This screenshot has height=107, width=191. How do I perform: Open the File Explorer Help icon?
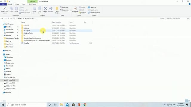(190, 4)
